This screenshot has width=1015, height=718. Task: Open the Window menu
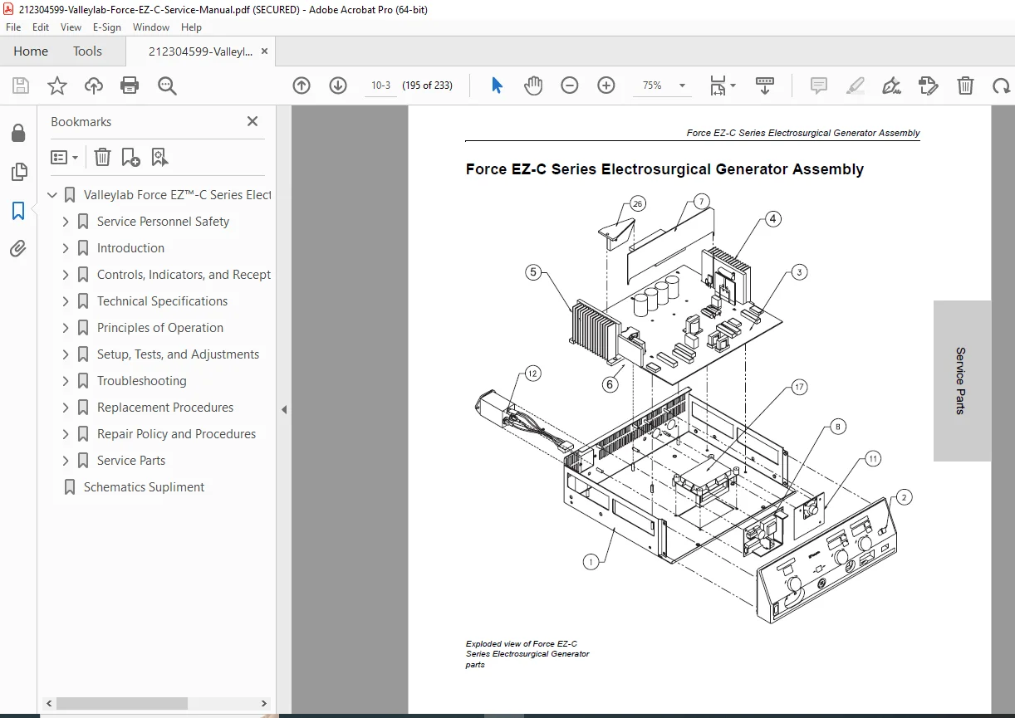point(151,27)
